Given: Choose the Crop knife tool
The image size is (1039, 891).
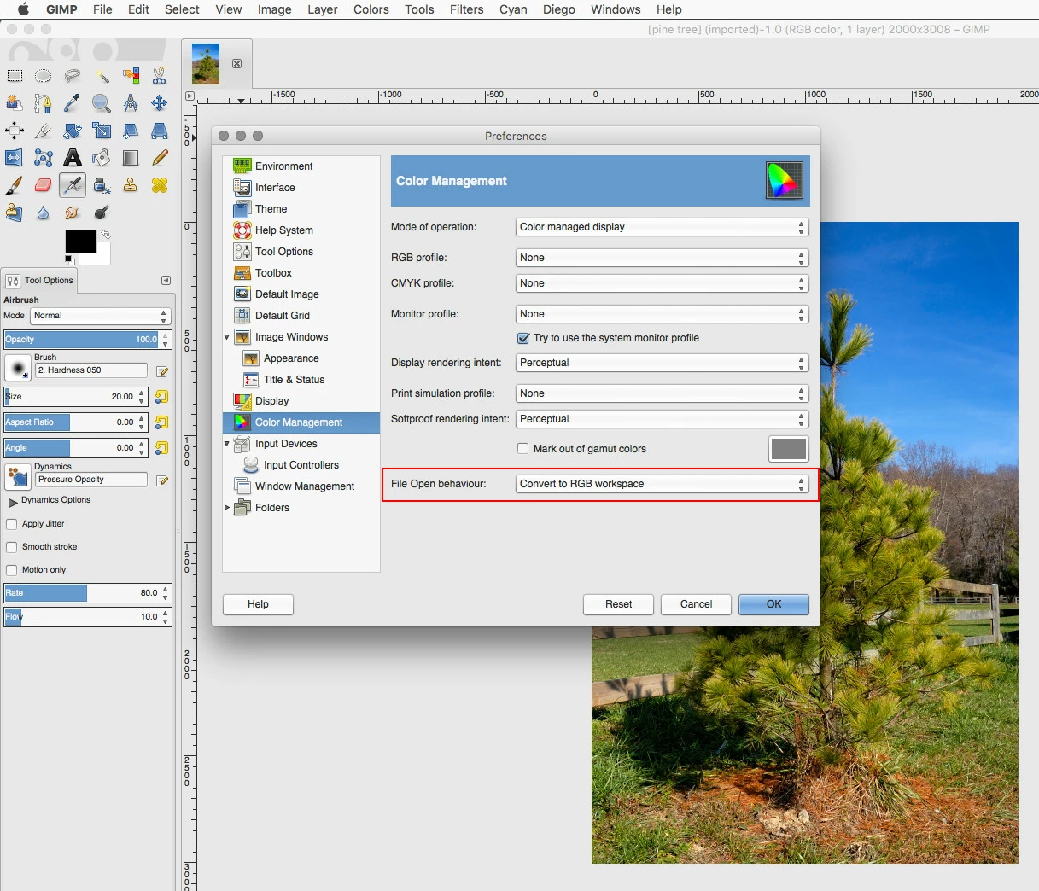Looking at the screenshot, I should point(44,131).
